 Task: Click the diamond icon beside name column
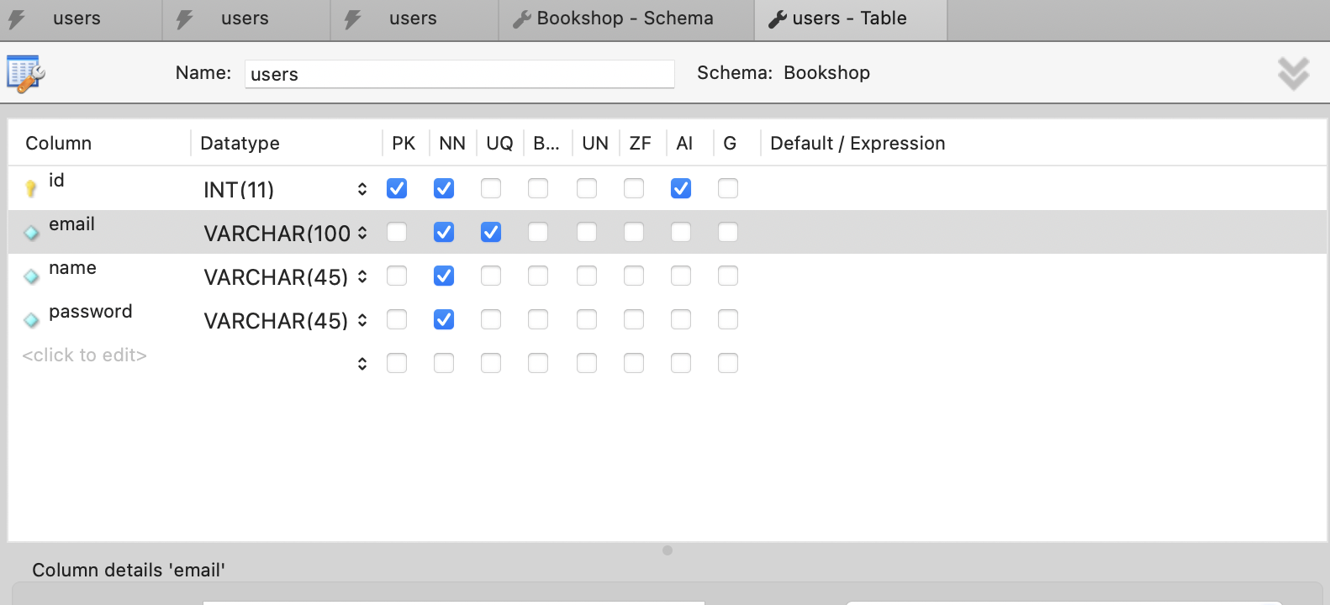31,276
